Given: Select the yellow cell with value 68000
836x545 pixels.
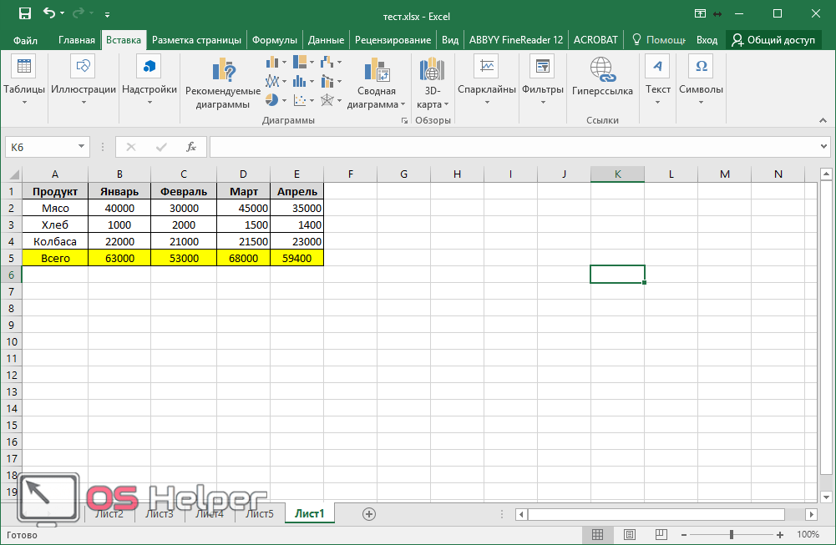Looking at the screenshot, I should pyautogui.click(x=243, y=258).
